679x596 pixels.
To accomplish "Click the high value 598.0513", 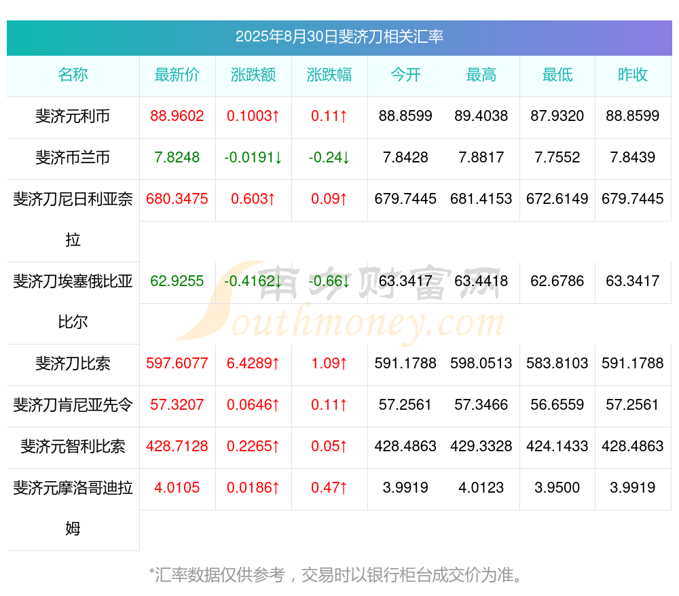I will pos(481,363).
